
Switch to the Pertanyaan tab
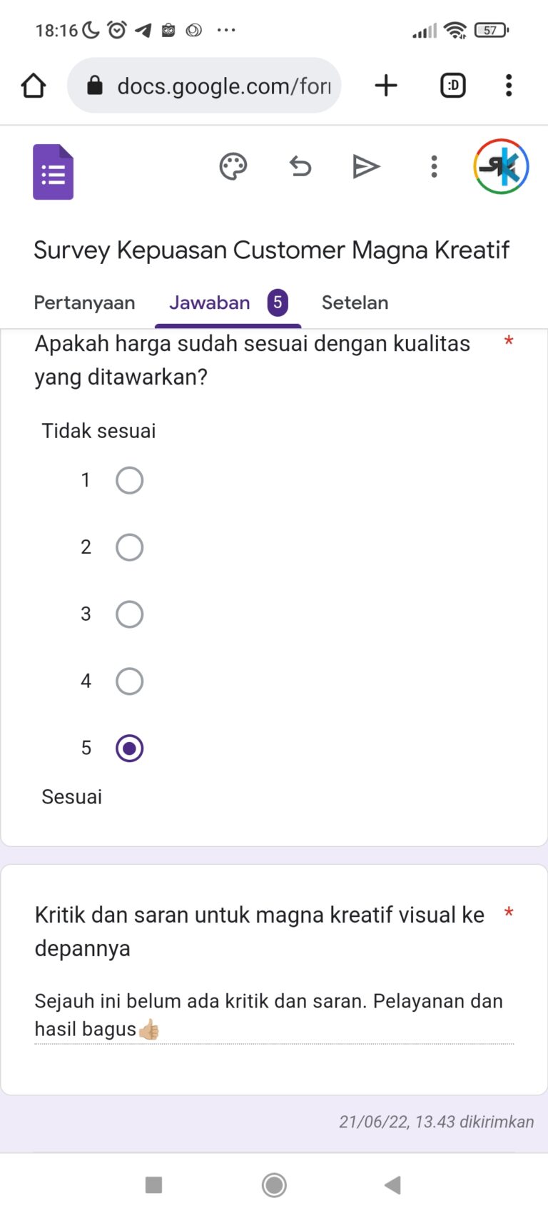[x=84, y=303]
